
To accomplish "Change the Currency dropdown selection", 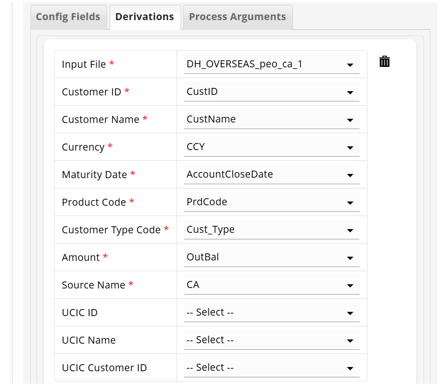I will (272, 147).
